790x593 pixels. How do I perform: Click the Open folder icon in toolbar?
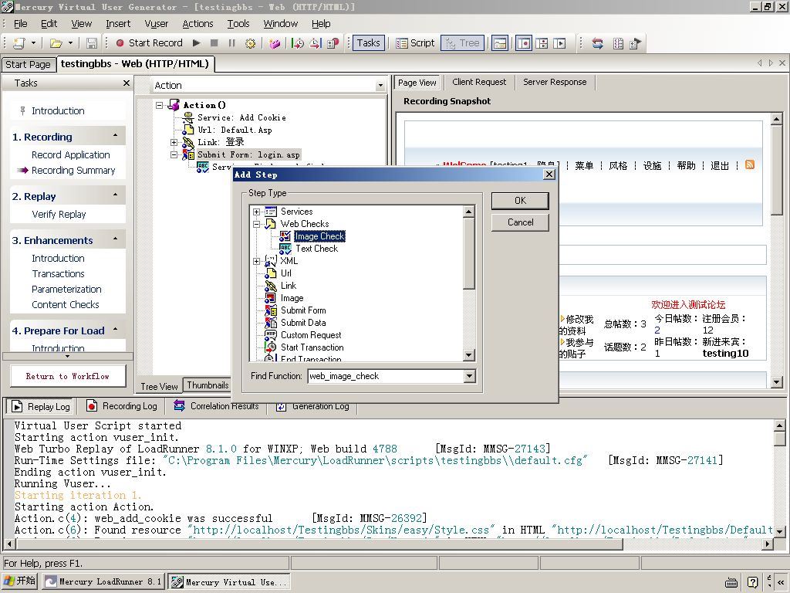56,43
